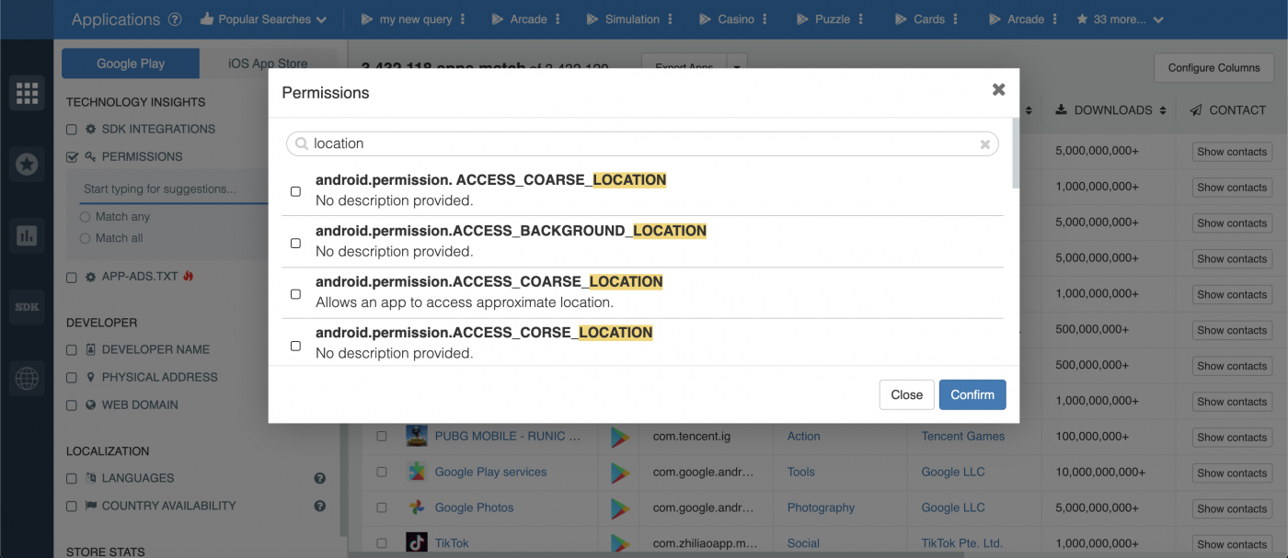Select the globe icon in the sidebar
Screen dimensions: 1288x558
click(27, 378)
